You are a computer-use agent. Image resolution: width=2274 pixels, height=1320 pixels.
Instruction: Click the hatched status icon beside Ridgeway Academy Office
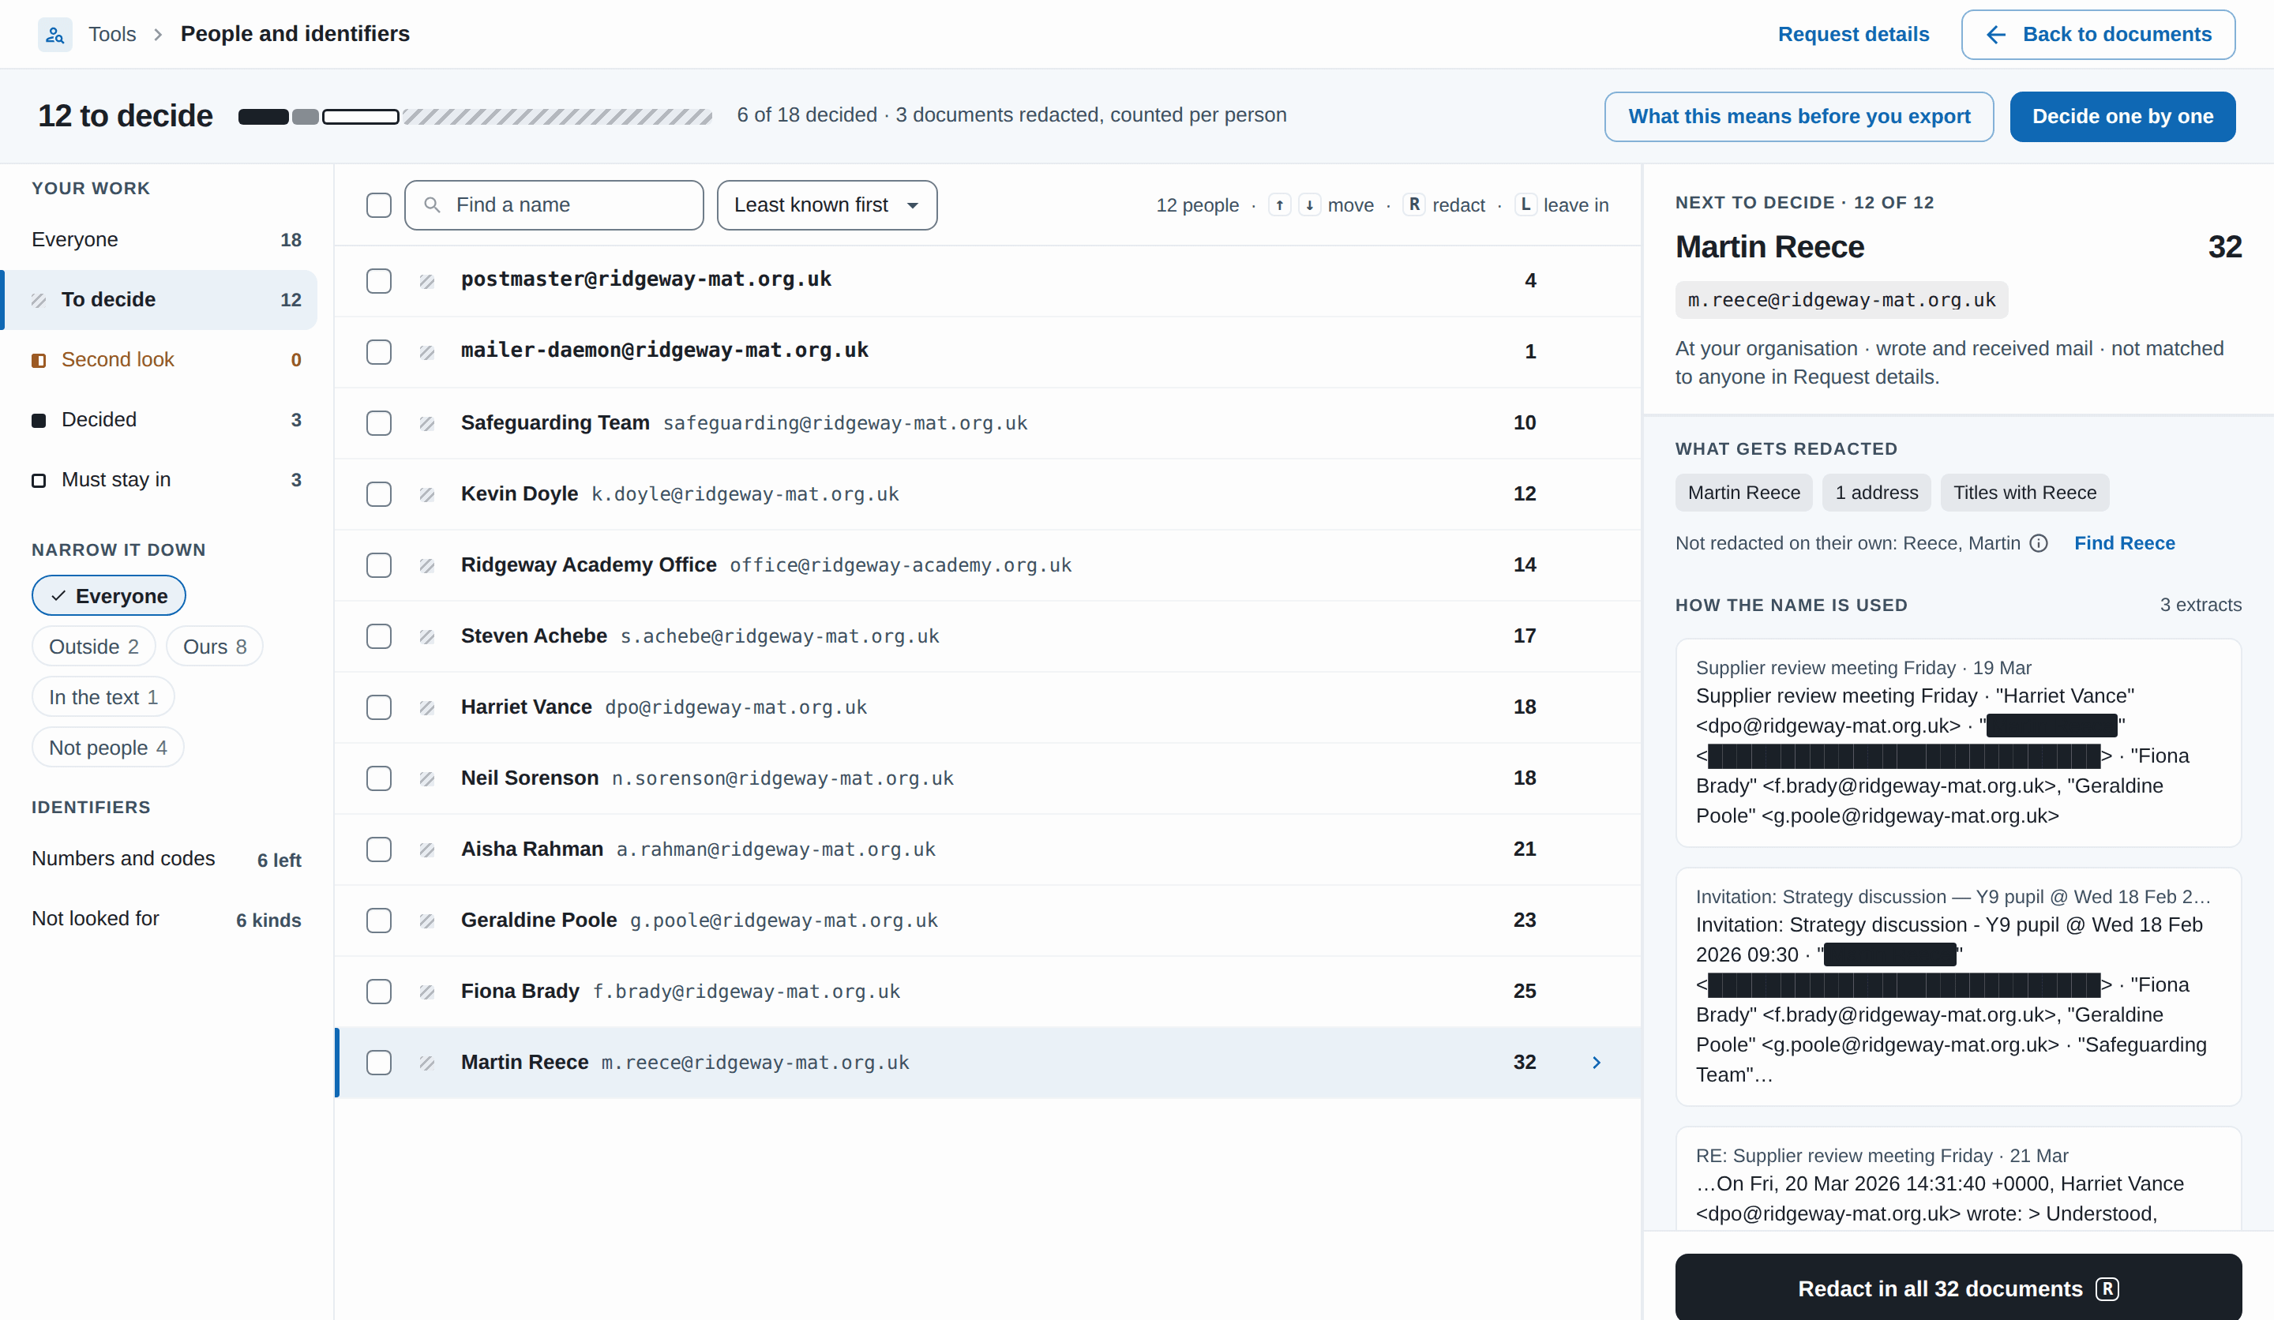tap(427, 566)
